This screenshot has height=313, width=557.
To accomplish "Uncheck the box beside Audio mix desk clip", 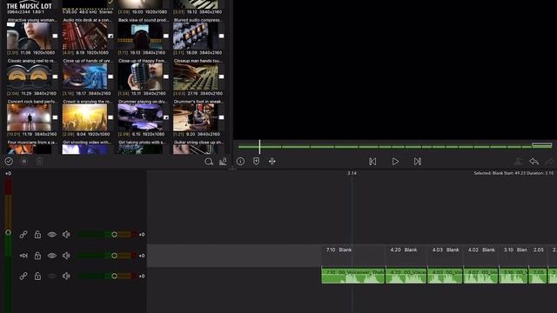I will [x=111, y=36].
